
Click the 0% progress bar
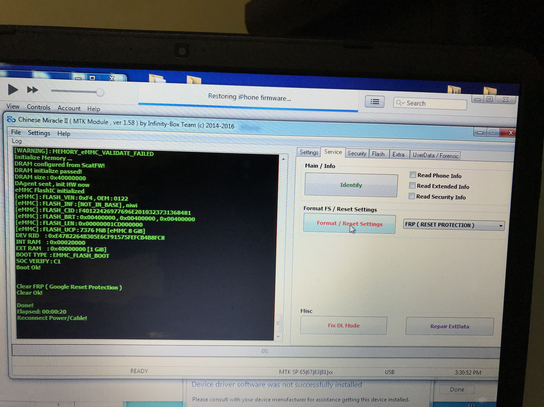click(256, 351)
